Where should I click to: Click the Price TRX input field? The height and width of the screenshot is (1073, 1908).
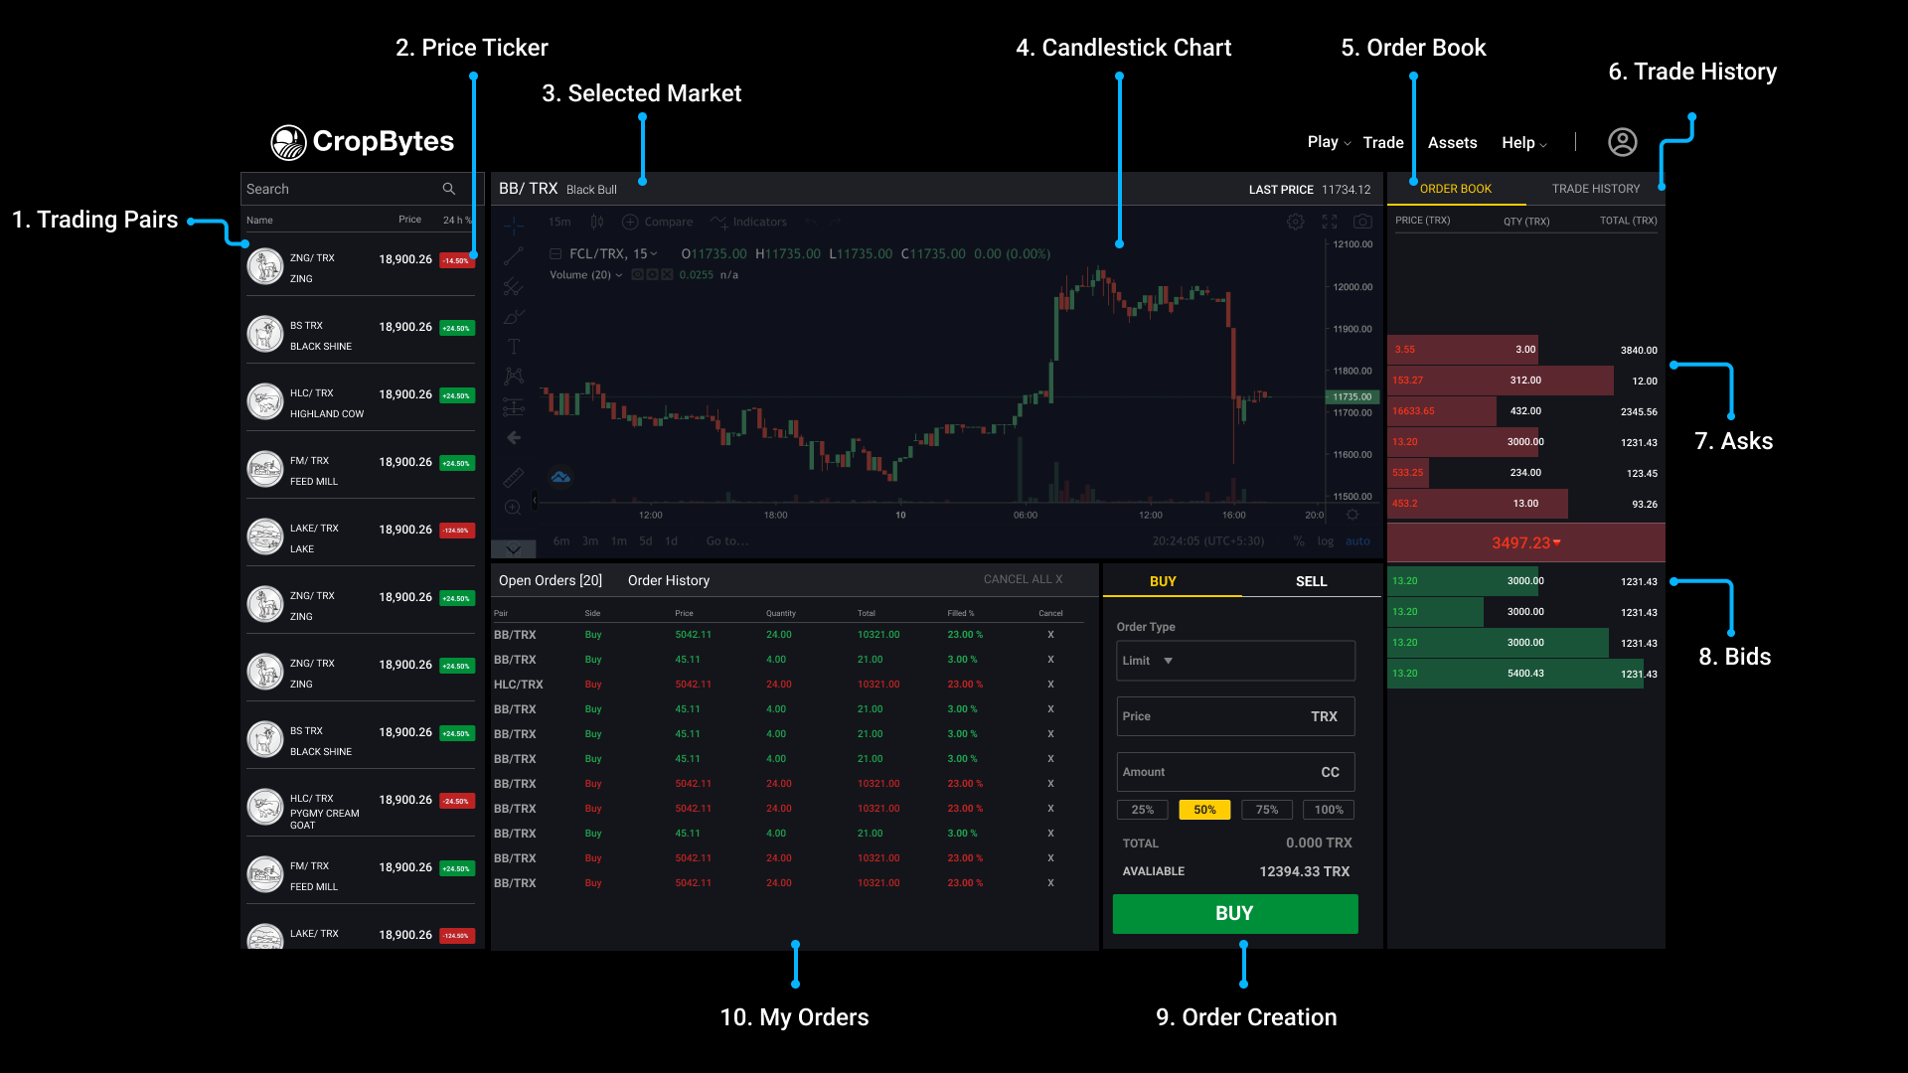pyautogui.click(x=1235, y=716)
